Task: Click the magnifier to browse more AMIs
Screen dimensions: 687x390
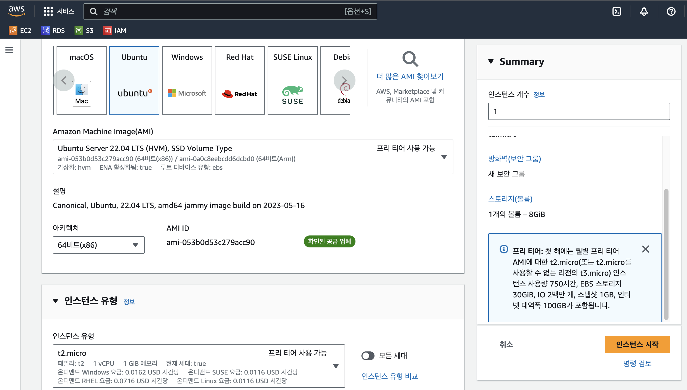Action: click(x=410, y=59)
